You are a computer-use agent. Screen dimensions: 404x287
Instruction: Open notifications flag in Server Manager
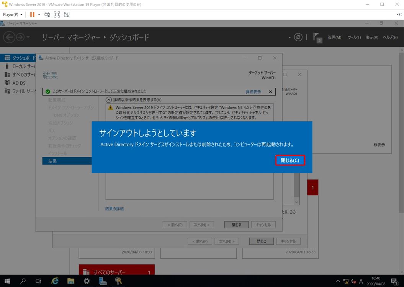pyautogui.click(x=317, y=38)
